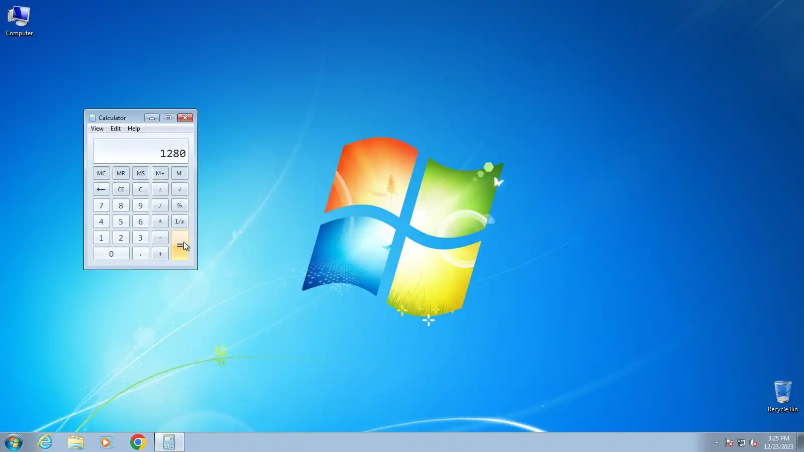Screen dimensions: 804x452
Task: Show hidden system tray icons
Action: (717, 442)
